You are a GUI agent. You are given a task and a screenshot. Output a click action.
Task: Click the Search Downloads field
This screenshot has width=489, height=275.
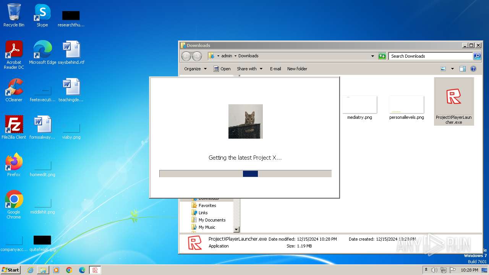431,56
